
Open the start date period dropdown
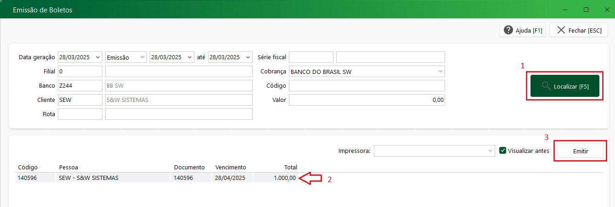click(x=190, y=57)
